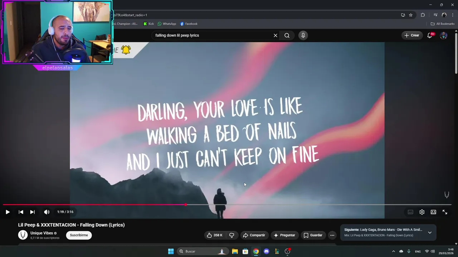This screenshot has height=257, width=458.
Task: Show hidden system tray icons
Action: coord(394,251)
